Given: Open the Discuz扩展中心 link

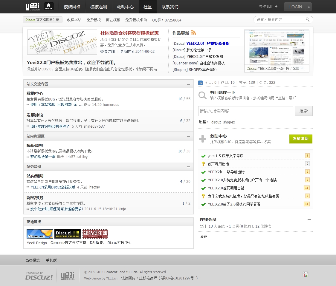Looking at the screenshot, I should click(120, 243).
